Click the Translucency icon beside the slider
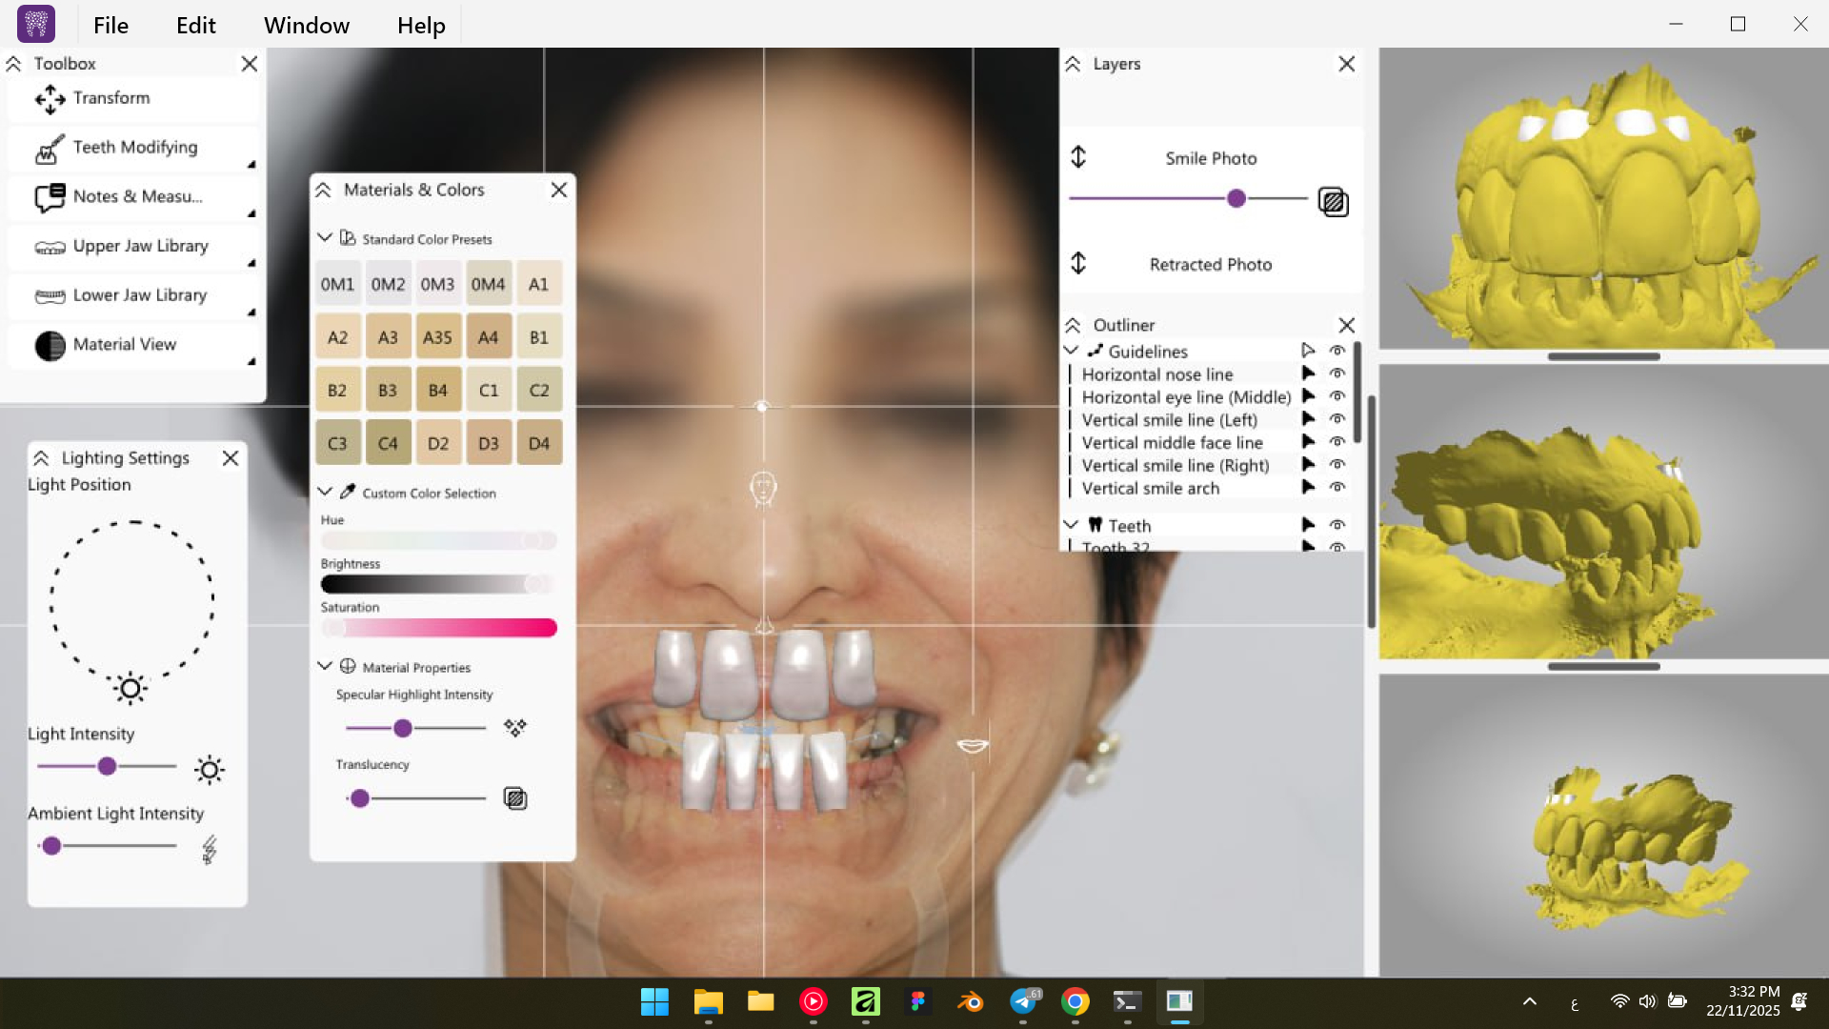Screen dimensions: 1829x1029 click(514, 798)
